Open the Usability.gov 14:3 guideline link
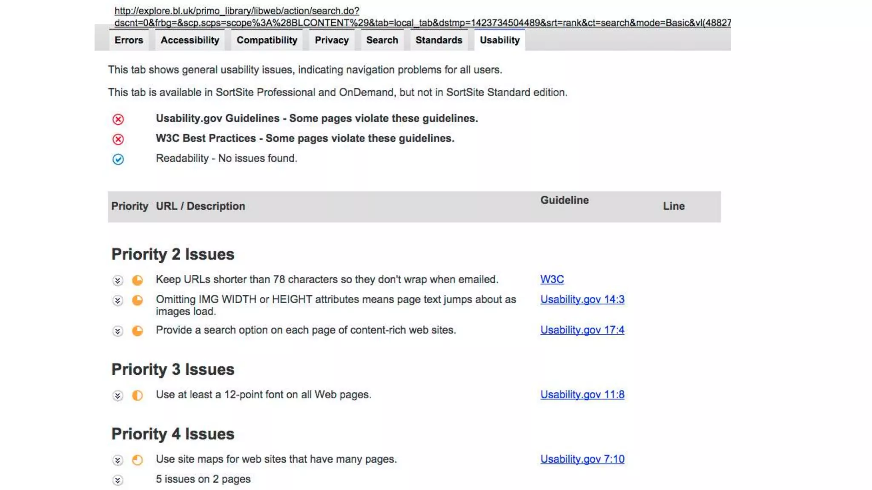This screenshot has width=872, height=490. (x=582, y=299)
